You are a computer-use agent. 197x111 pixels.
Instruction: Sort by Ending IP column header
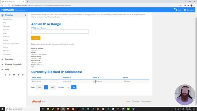click(96, 77)
